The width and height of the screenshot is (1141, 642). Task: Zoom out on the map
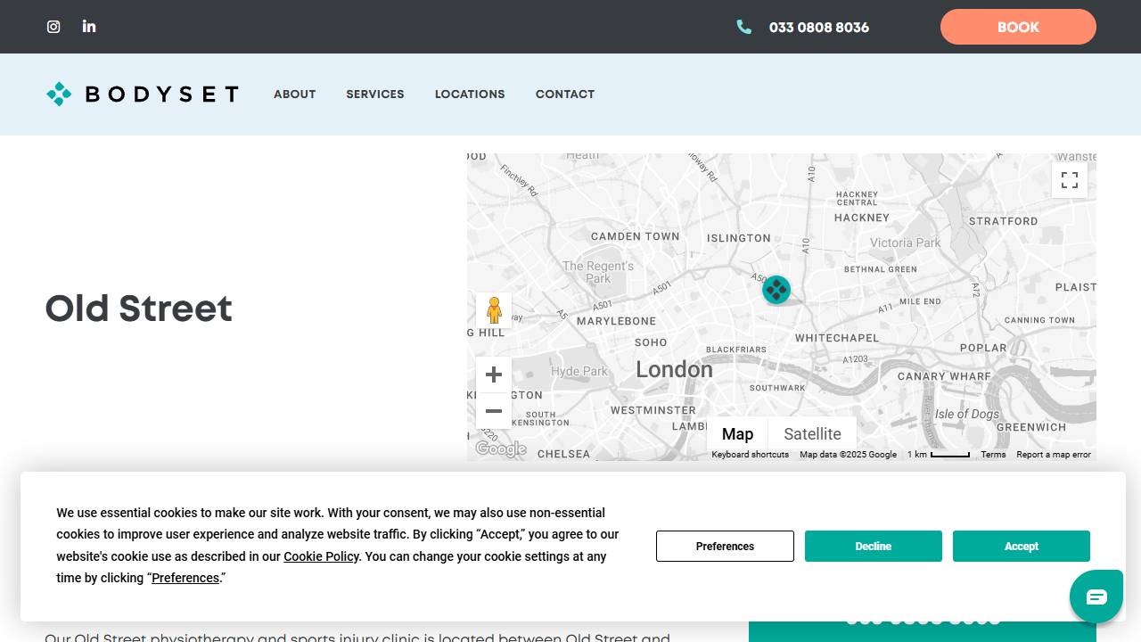click(x=494, y=411)
